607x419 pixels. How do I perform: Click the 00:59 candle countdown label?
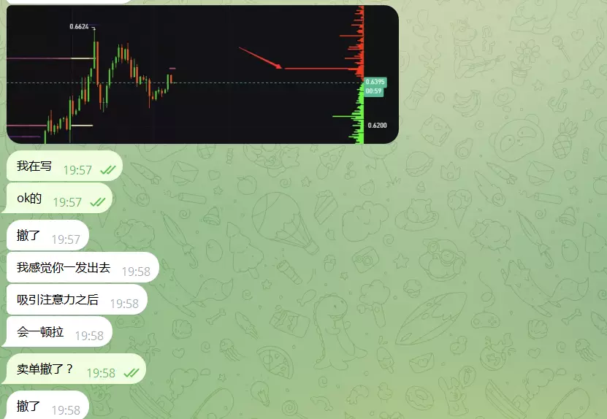[x=373, y=91]
